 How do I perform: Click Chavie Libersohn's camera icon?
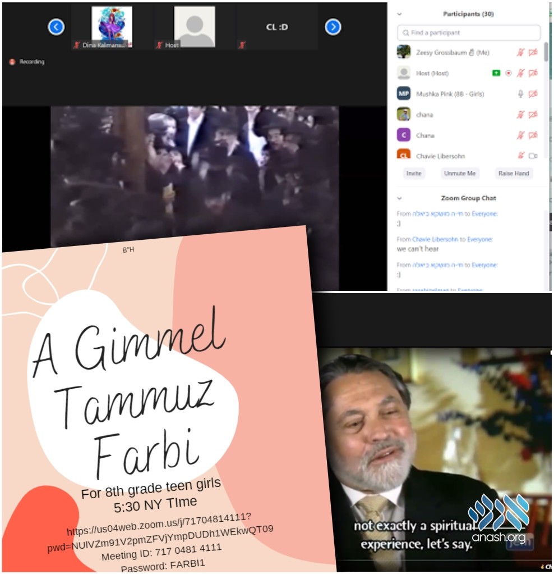(x=533, y=156)
